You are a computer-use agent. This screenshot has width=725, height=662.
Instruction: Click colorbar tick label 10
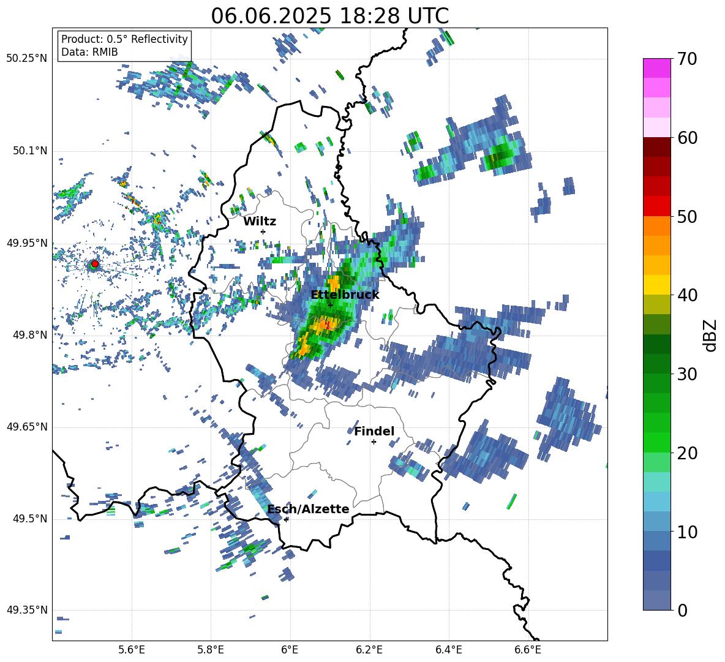point(687,532)
